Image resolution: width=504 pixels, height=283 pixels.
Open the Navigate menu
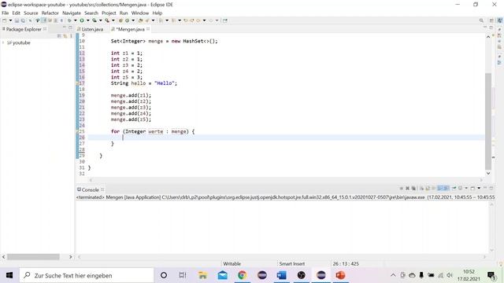[72, 13]
